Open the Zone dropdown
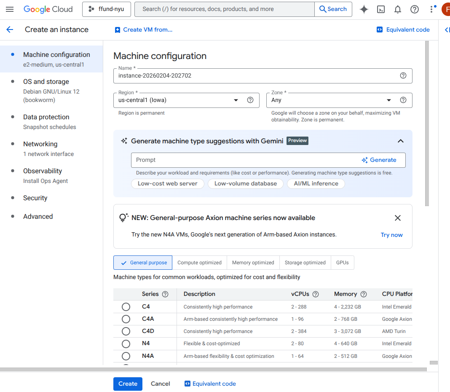 pos(389,100)
